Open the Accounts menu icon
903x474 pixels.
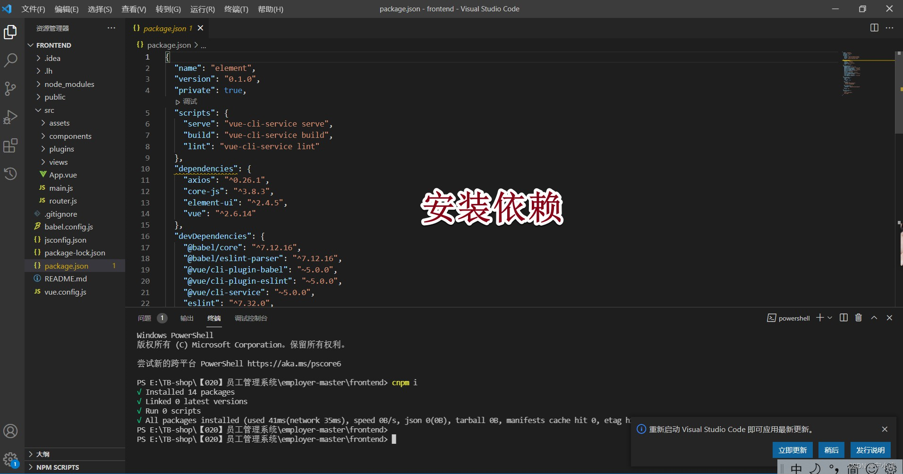10,431
